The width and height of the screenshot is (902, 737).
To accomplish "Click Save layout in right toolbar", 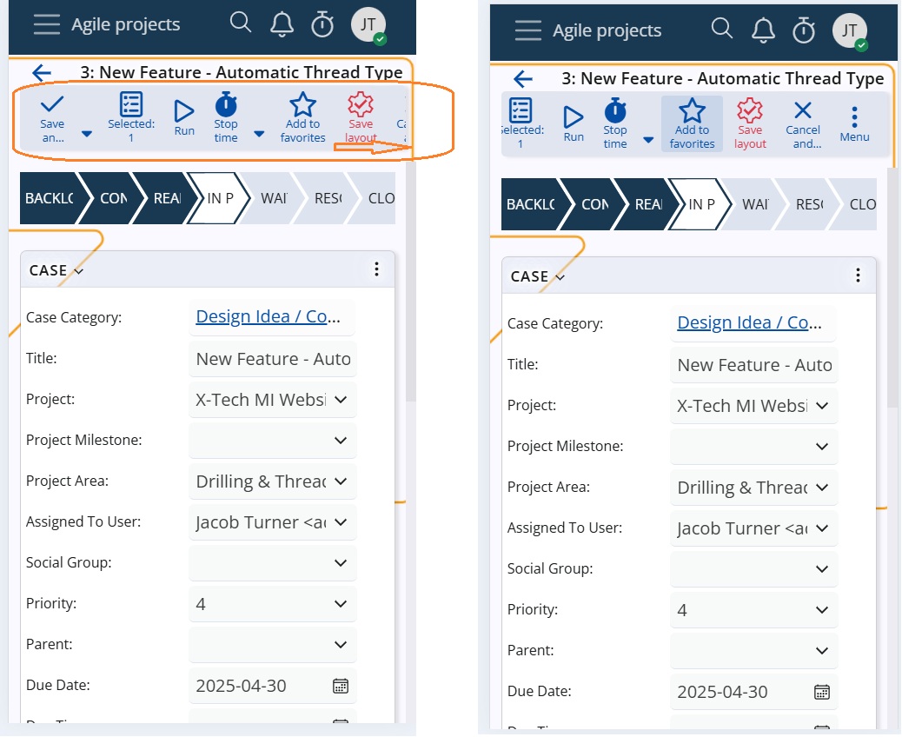I will [x=750, y=123].
